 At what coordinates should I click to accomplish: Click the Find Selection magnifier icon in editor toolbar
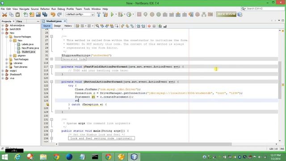[x=97, y=26]
